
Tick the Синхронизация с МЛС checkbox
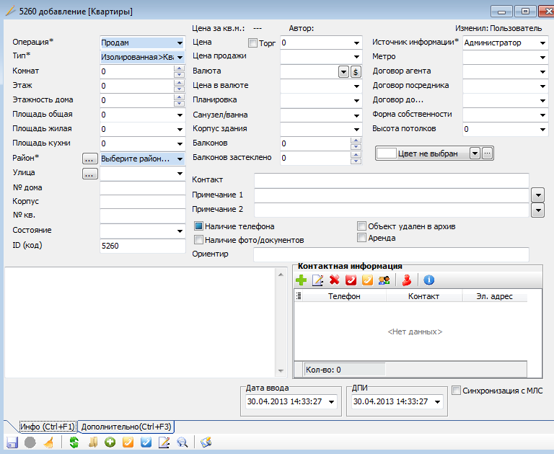click(456, 391)
